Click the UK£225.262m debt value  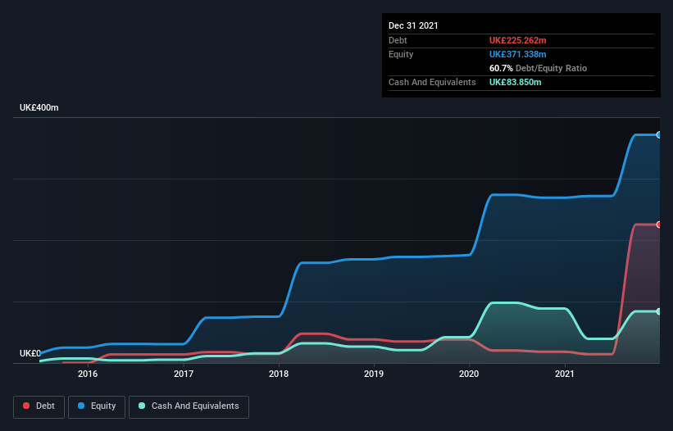pyautogui.click(x=517, y=40)
